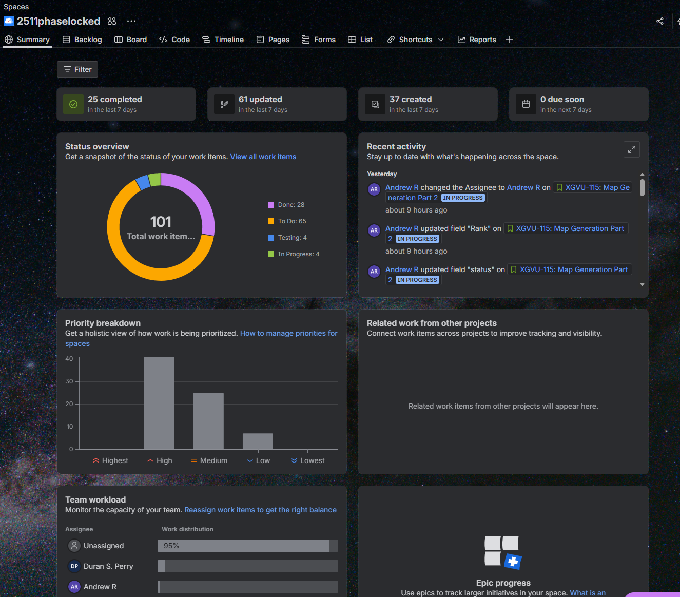The width and height of the screenshot is (680, 597).
Task: Click the pencil icon on the 61 updated card
Action: pyautogui.click(x=224, y=104)
